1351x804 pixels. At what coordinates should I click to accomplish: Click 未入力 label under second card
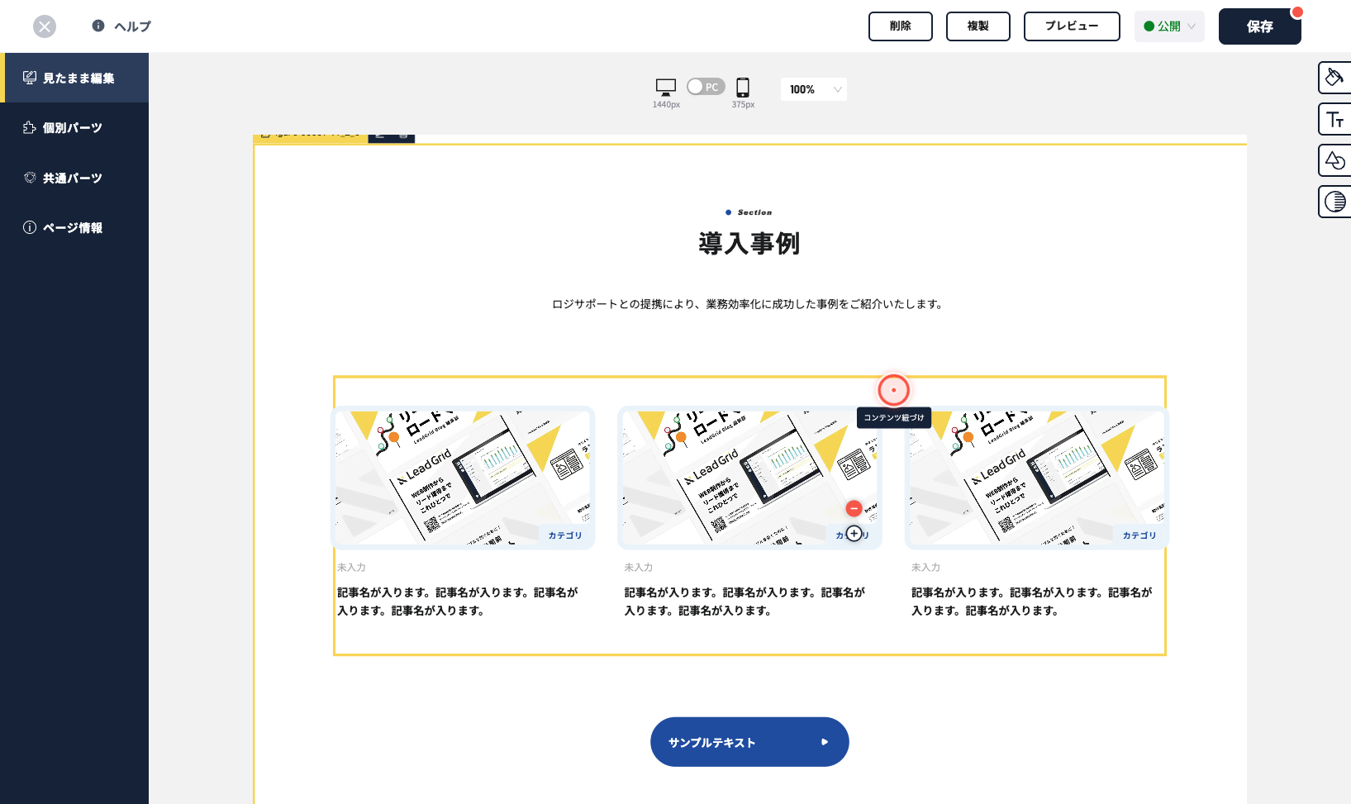(x=639, y=568)
